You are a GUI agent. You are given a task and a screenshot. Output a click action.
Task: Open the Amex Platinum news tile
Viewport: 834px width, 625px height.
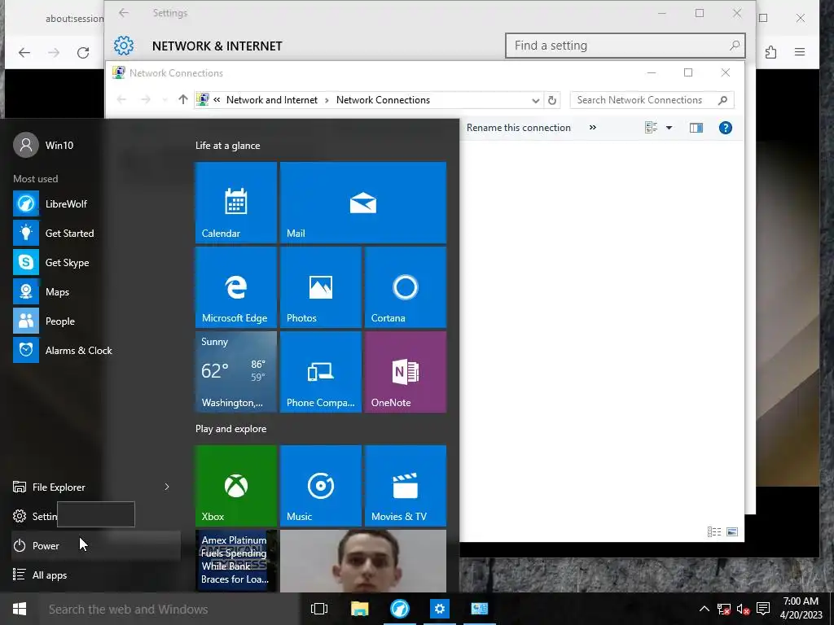coord(235,560)
